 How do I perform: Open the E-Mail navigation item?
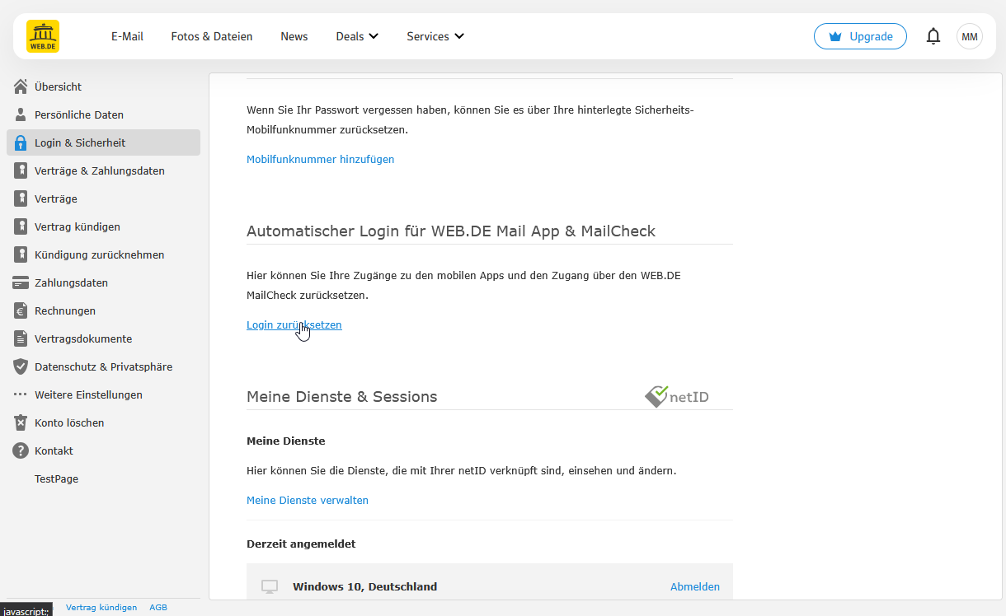(x=127, y=36)
